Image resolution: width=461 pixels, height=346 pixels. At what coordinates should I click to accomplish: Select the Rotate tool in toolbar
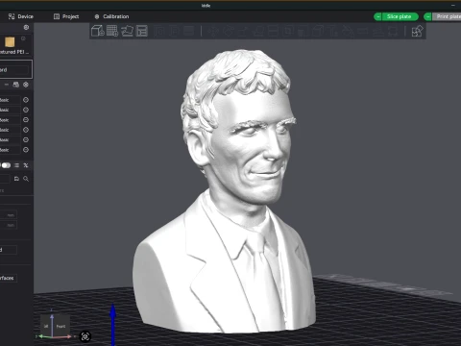pos(229,31)
